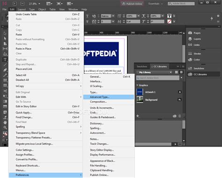
Task: Open Swatches panel from the right dock
Action: coord(196,68)
